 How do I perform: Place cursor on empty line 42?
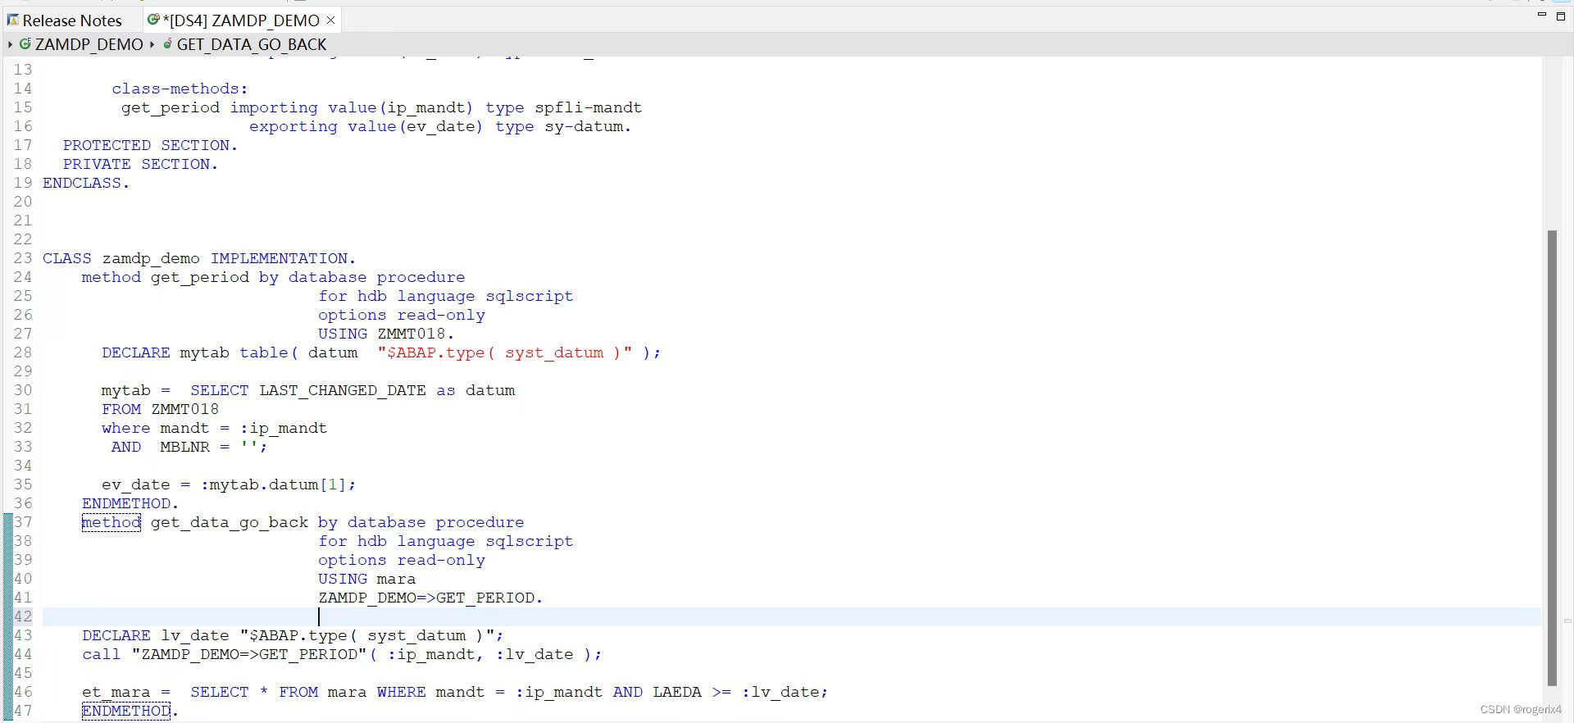(791, 616)
